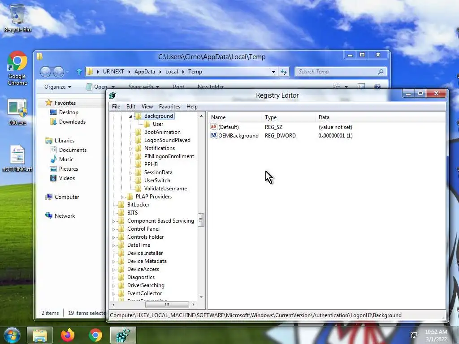Click the Explorer back navigation arrow
Screen dimensions: 459x344
[x=45, y=72]
